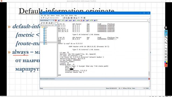Click the camera snapshot icon in pen toolbar
Screen dimensions: 172x97
tap(166, 57)
